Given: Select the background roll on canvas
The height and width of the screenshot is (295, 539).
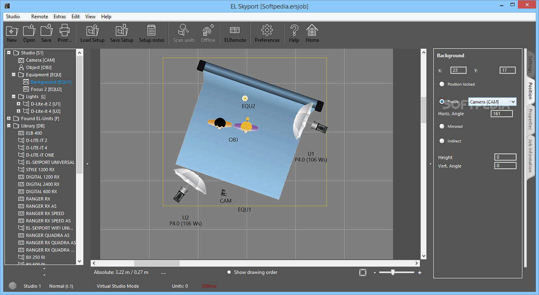Looking at the screenshot, I should coord(260,86).
